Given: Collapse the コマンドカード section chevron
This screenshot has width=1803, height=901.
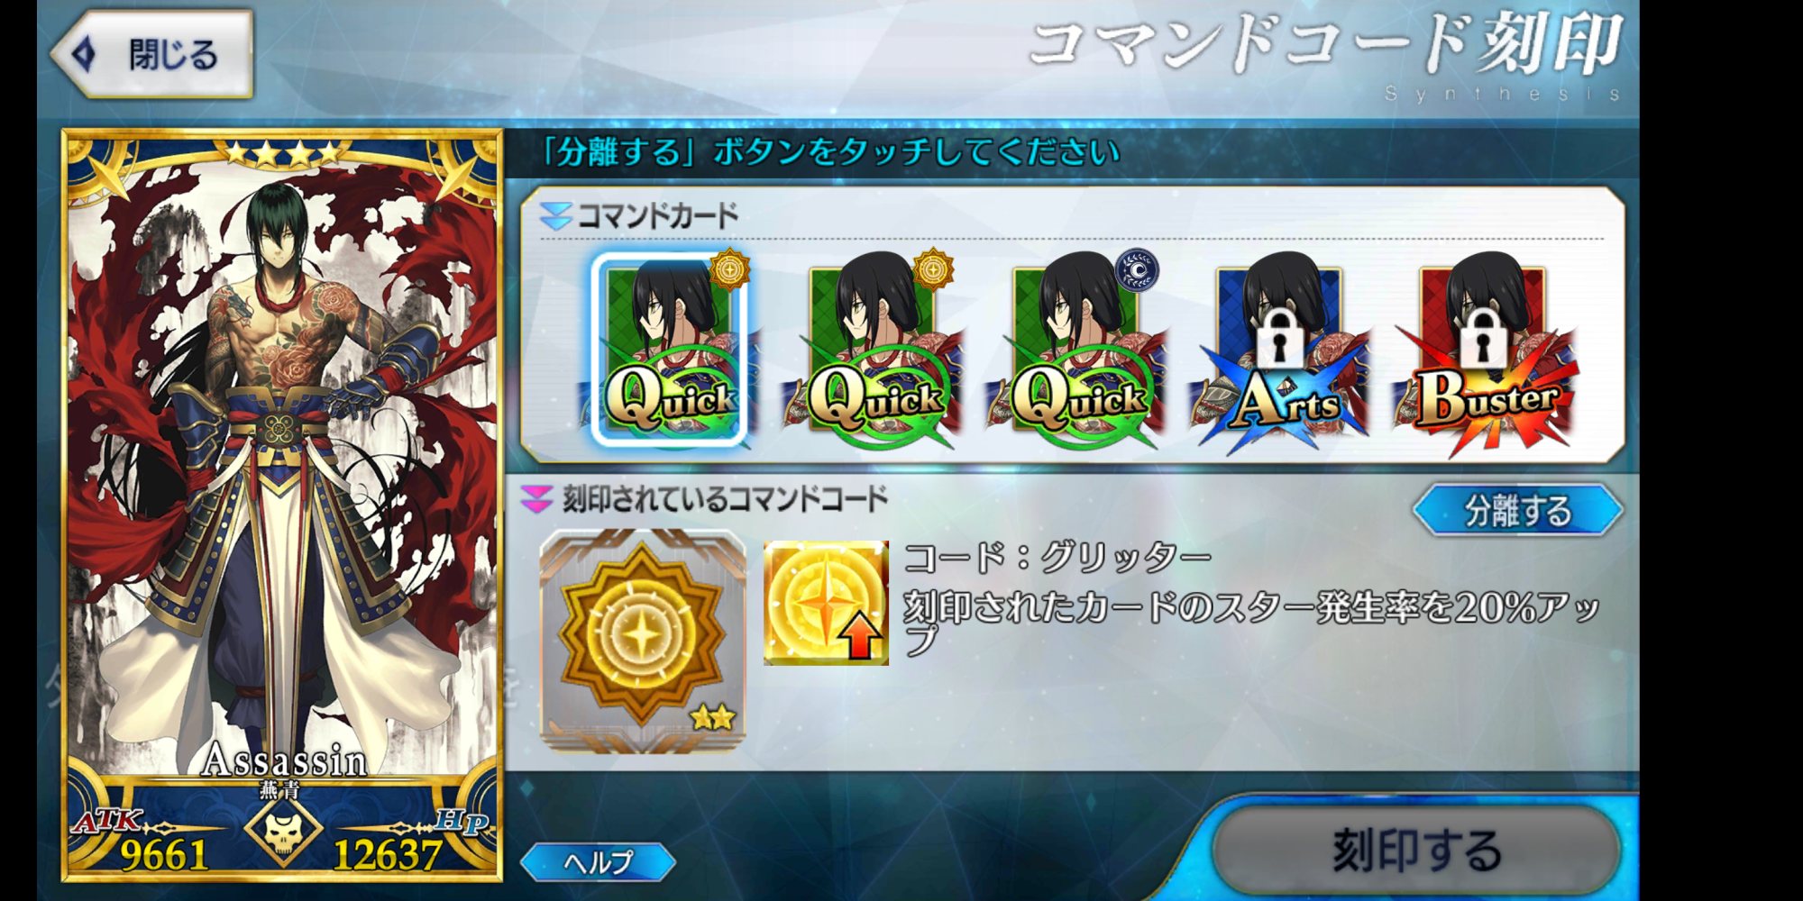Looking at the screenshot, I should (x=555, y=215).
